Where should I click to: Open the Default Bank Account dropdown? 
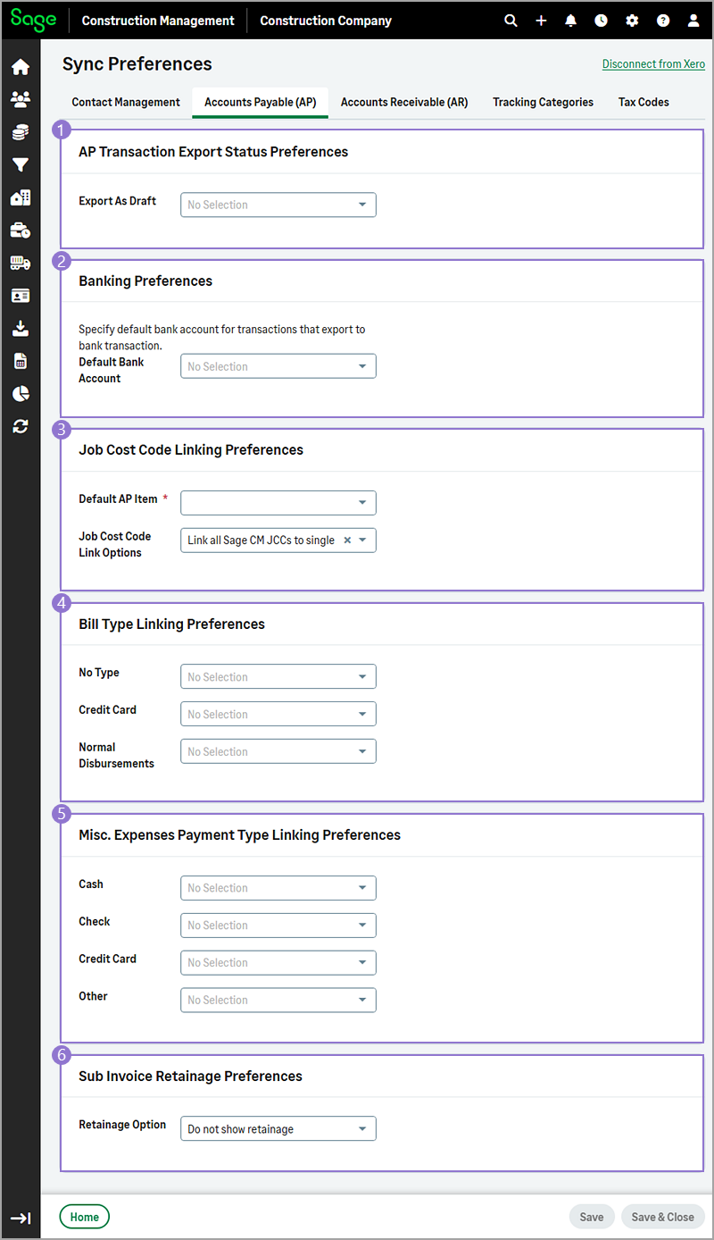point(278,365)
